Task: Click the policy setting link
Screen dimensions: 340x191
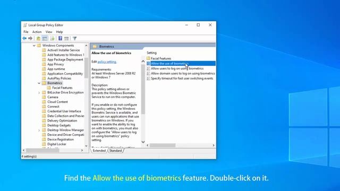Action: (x=107, y=62)
